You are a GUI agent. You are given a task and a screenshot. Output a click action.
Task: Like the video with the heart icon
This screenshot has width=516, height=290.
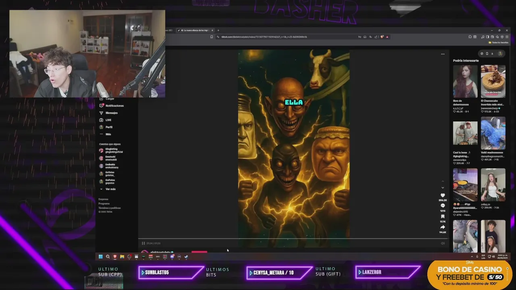pyautogui.click(x=443, y=195)
